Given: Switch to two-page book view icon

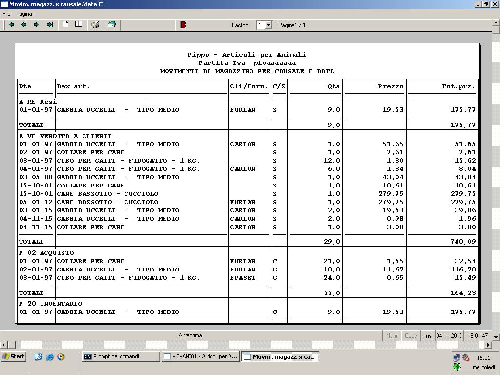Looking at the screenshot, I should [x=79, y=24].
